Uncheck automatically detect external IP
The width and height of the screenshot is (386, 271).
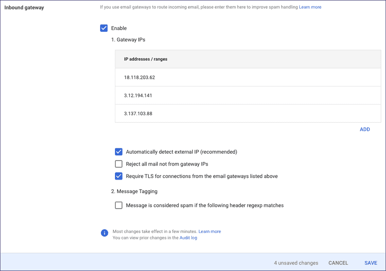[x=119, y=152]
